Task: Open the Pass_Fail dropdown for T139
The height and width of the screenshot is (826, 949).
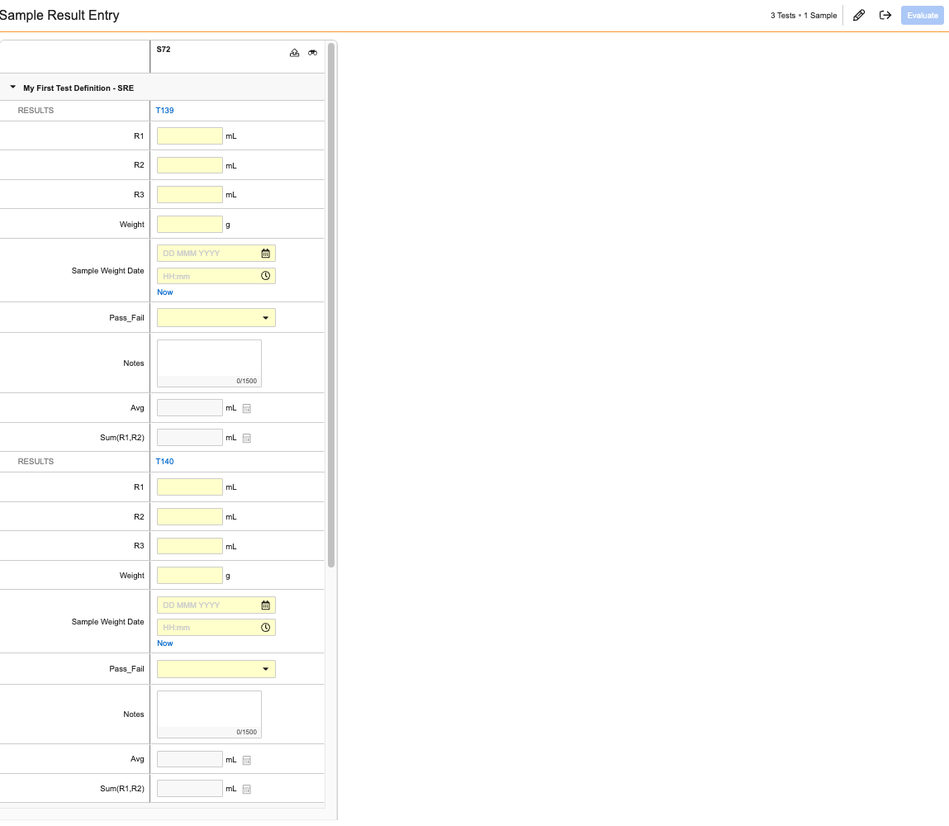Action: click(216, 318)
